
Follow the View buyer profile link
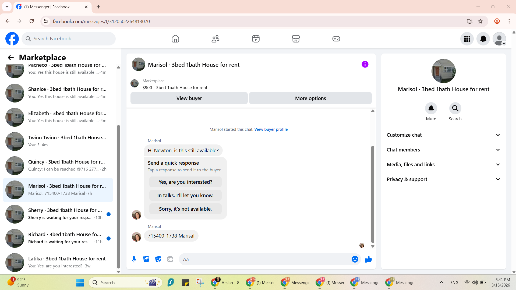[x=271, y=129]
